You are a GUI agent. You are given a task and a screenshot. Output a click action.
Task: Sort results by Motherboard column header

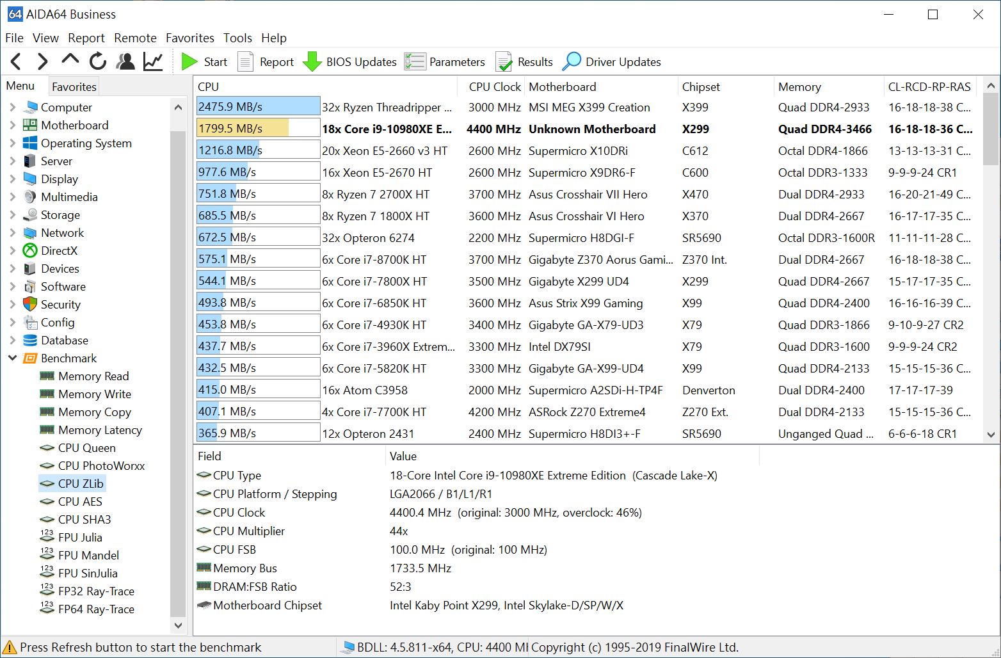coord(600,86)
